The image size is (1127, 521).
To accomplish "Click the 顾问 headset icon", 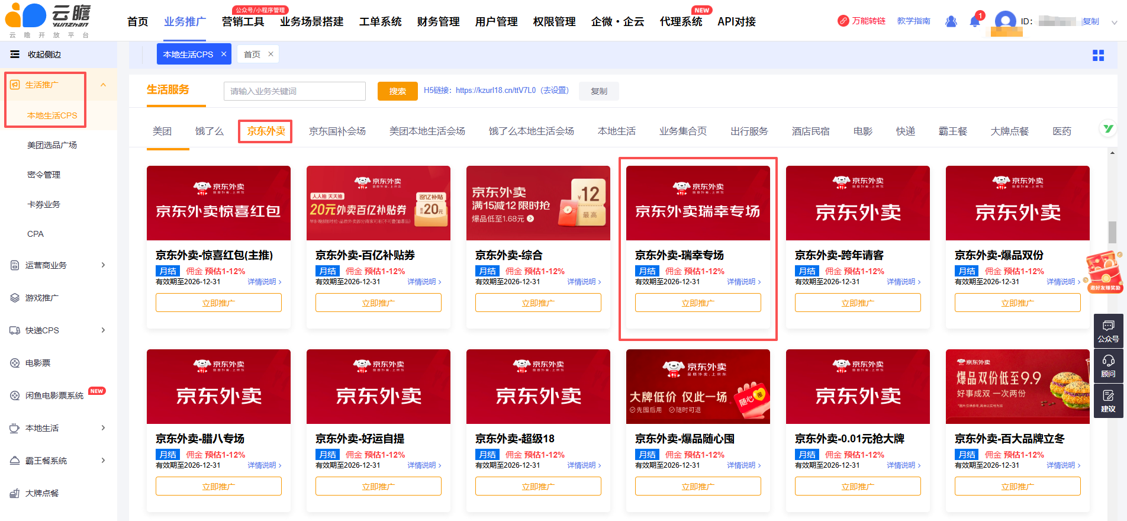I will (x=1108, y=365).
